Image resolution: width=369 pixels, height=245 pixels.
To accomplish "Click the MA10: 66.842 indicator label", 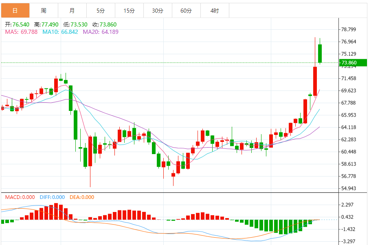I will click(60, 32).
